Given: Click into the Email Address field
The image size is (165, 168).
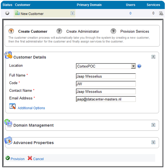Looking at the screenshot, I should (106, 99).
